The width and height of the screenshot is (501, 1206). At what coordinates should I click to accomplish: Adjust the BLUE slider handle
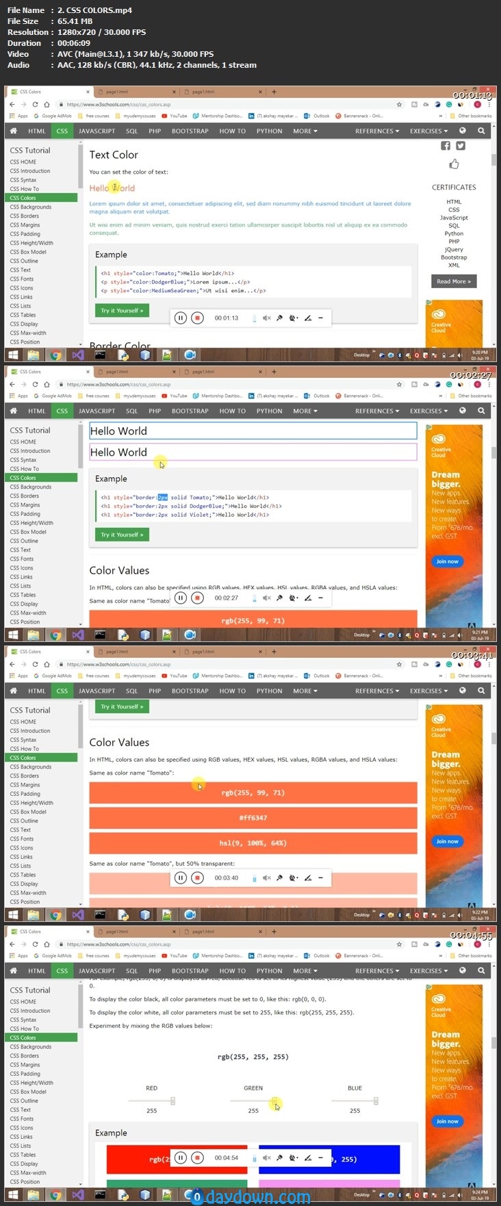tap(376, 1101)
